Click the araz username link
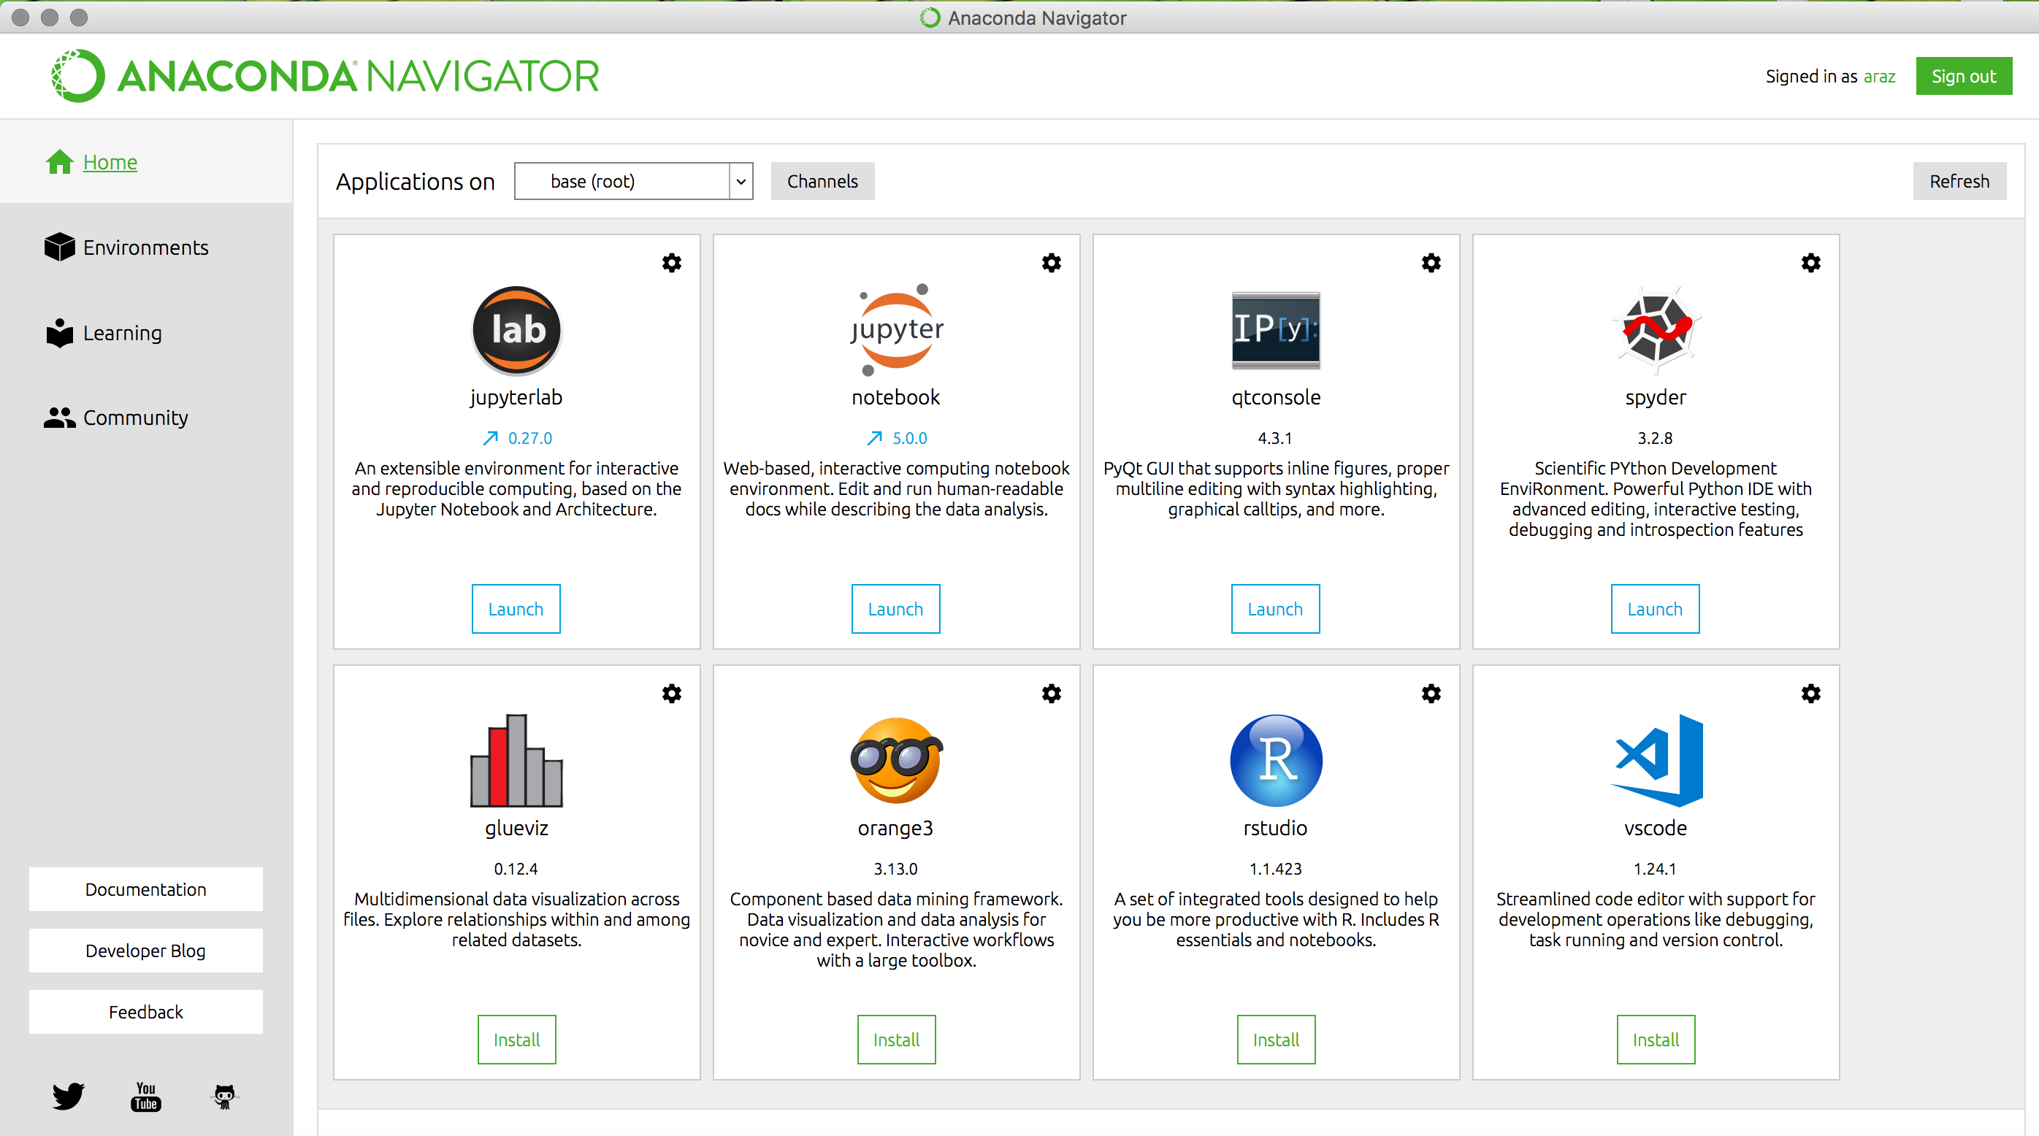Screen dimensions: 2039x1136 pyautogui.click(x=1879, y=76)
